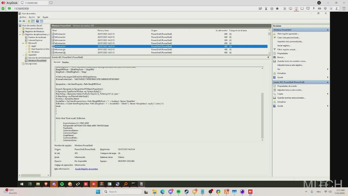Click the blue help icon in Event Viewer toolbar

(38, 21)
